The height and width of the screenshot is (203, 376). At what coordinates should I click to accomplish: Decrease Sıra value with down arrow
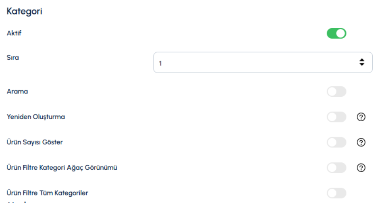362,64
